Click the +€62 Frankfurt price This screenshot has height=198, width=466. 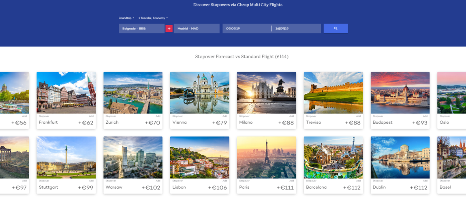pos(86,123)
